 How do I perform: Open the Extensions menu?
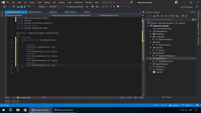78,3
